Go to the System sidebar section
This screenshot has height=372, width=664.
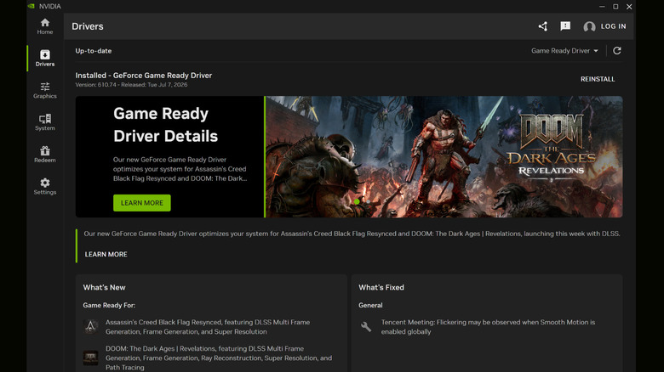pos(45,122)
